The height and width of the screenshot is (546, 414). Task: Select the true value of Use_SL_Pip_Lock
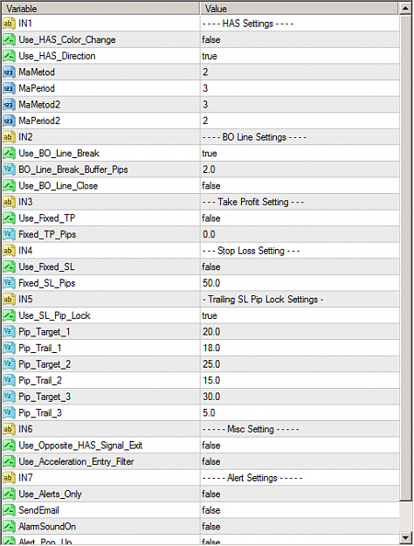[210, 316]
